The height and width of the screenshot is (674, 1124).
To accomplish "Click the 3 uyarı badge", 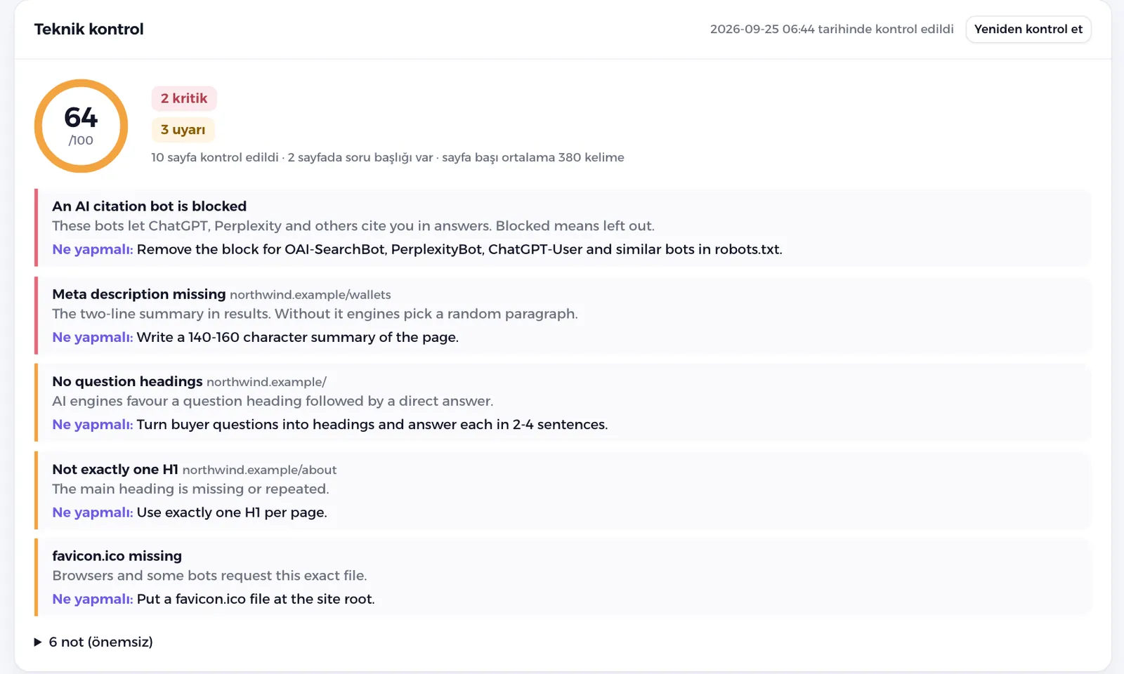I will [183, 130].
